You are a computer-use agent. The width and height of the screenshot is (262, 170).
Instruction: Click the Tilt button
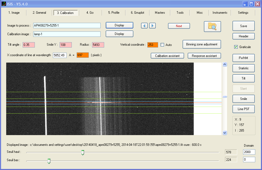pos(243,78)
